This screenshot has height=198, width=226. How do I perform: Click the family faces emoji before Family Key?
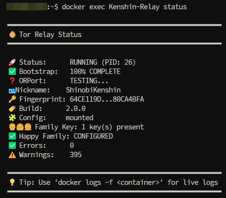(x=20, y=127)
